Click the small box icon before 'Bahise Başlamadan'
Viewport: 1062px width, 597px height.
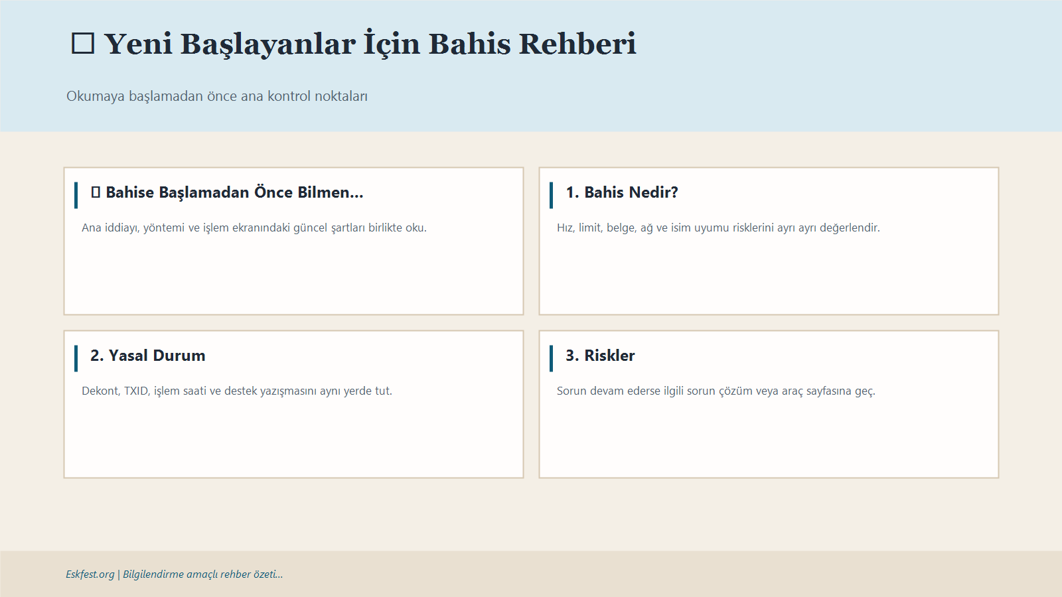[96, 192]
